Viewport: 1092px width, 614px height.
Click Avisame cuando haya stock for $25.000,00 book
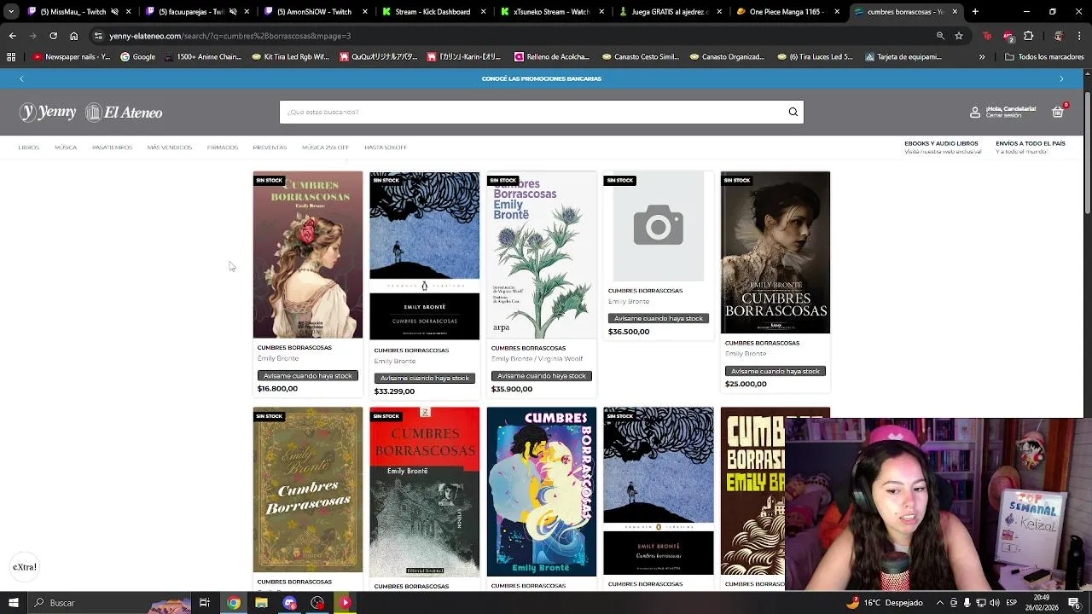[775, 371]
